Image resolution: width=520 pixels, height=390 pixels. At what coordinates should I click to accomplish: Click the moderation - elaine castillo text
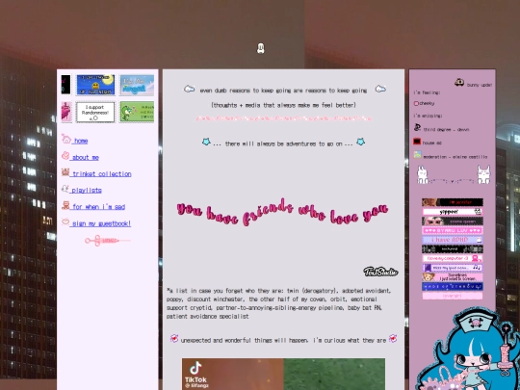coord(455,157)
